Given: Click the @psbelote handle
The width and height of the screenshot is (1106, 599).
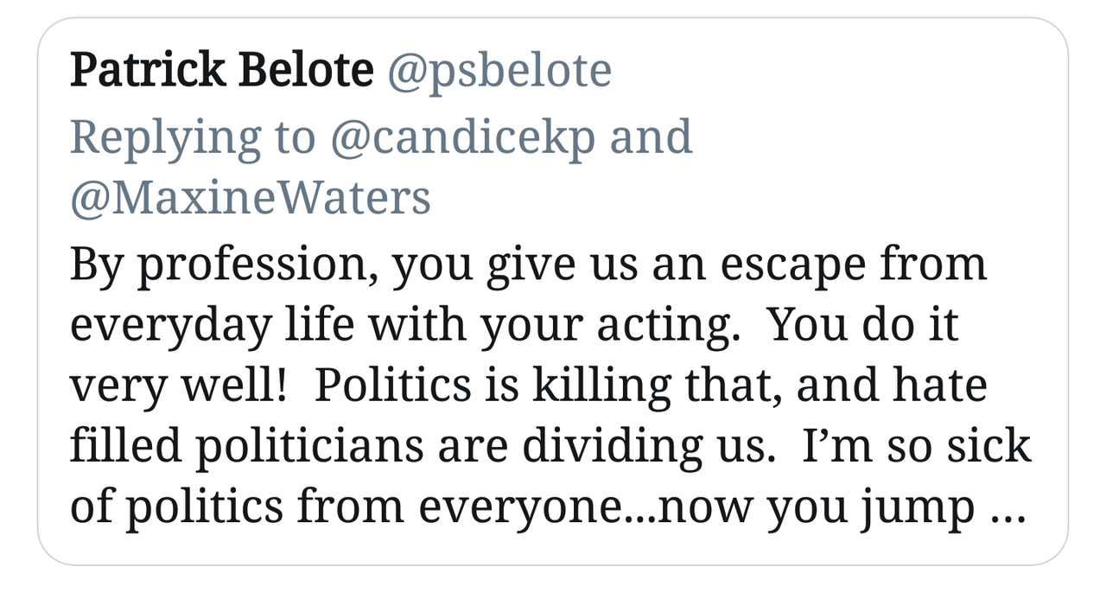Looking at the screenshot, I should [499, 71].
